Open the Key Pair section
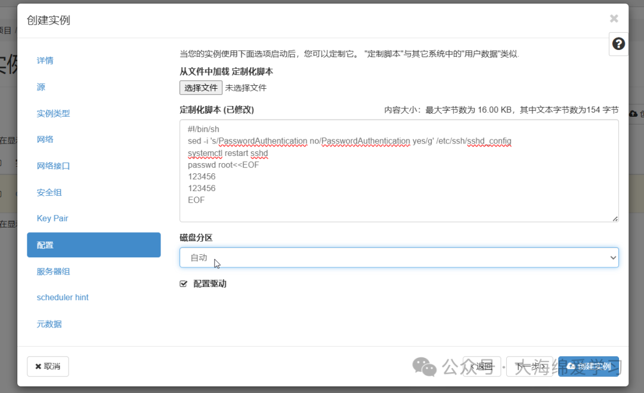 52,219
